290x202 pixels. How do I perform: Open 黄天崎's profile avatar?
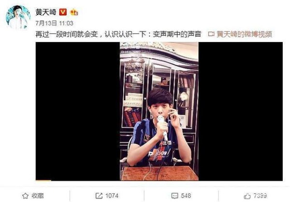pyautogui.click(x=18, y=17)
